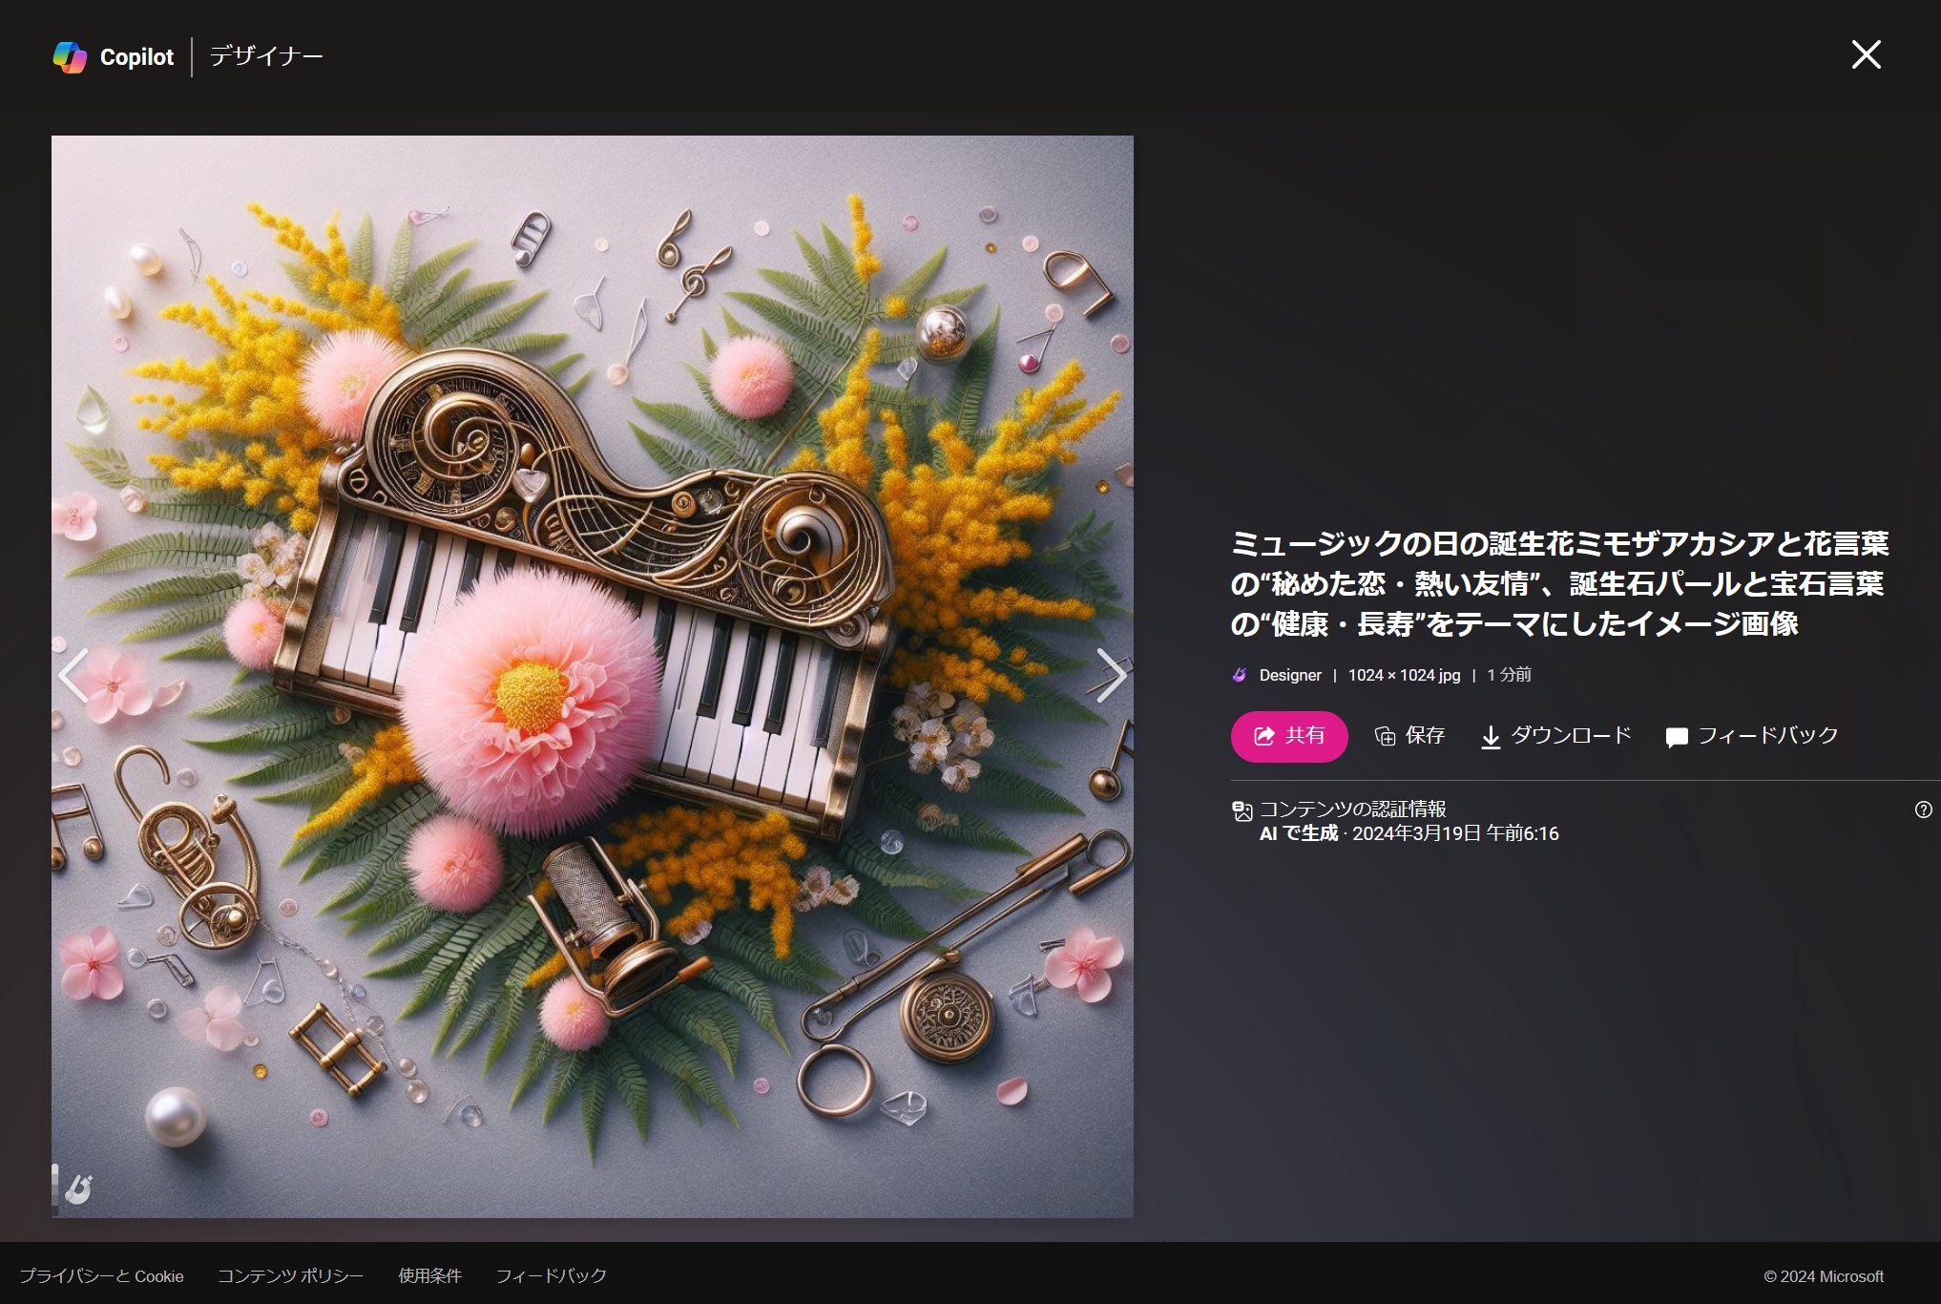Viewport: 1941px width, 1304px height.
Task: Click フィードバック link in footer
Action: click(551, 1276)
